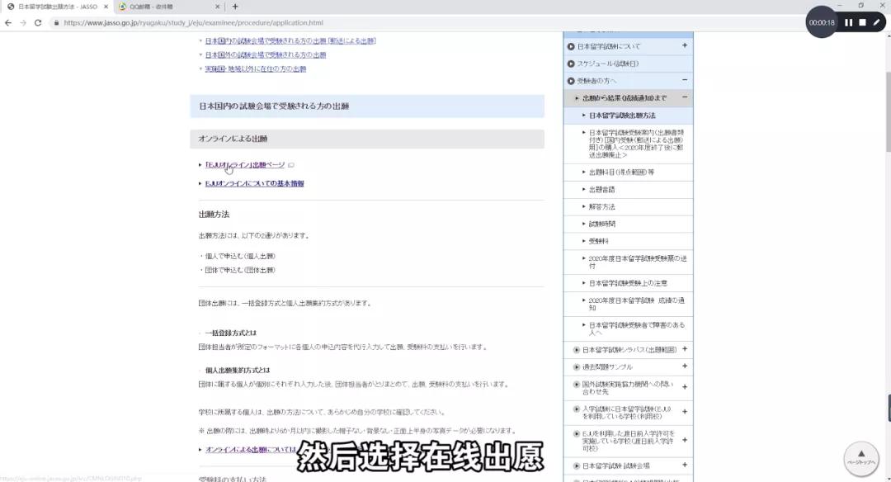Screen dimensions: 891x482
Task: Switch to the QQ邮箱 tab
Action: (x=165, y=7)
